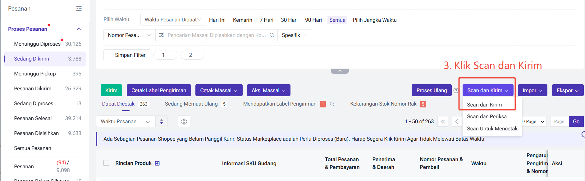Choose Scan dan Kirim menu entry
585x181 pixels.
(484, 105)
